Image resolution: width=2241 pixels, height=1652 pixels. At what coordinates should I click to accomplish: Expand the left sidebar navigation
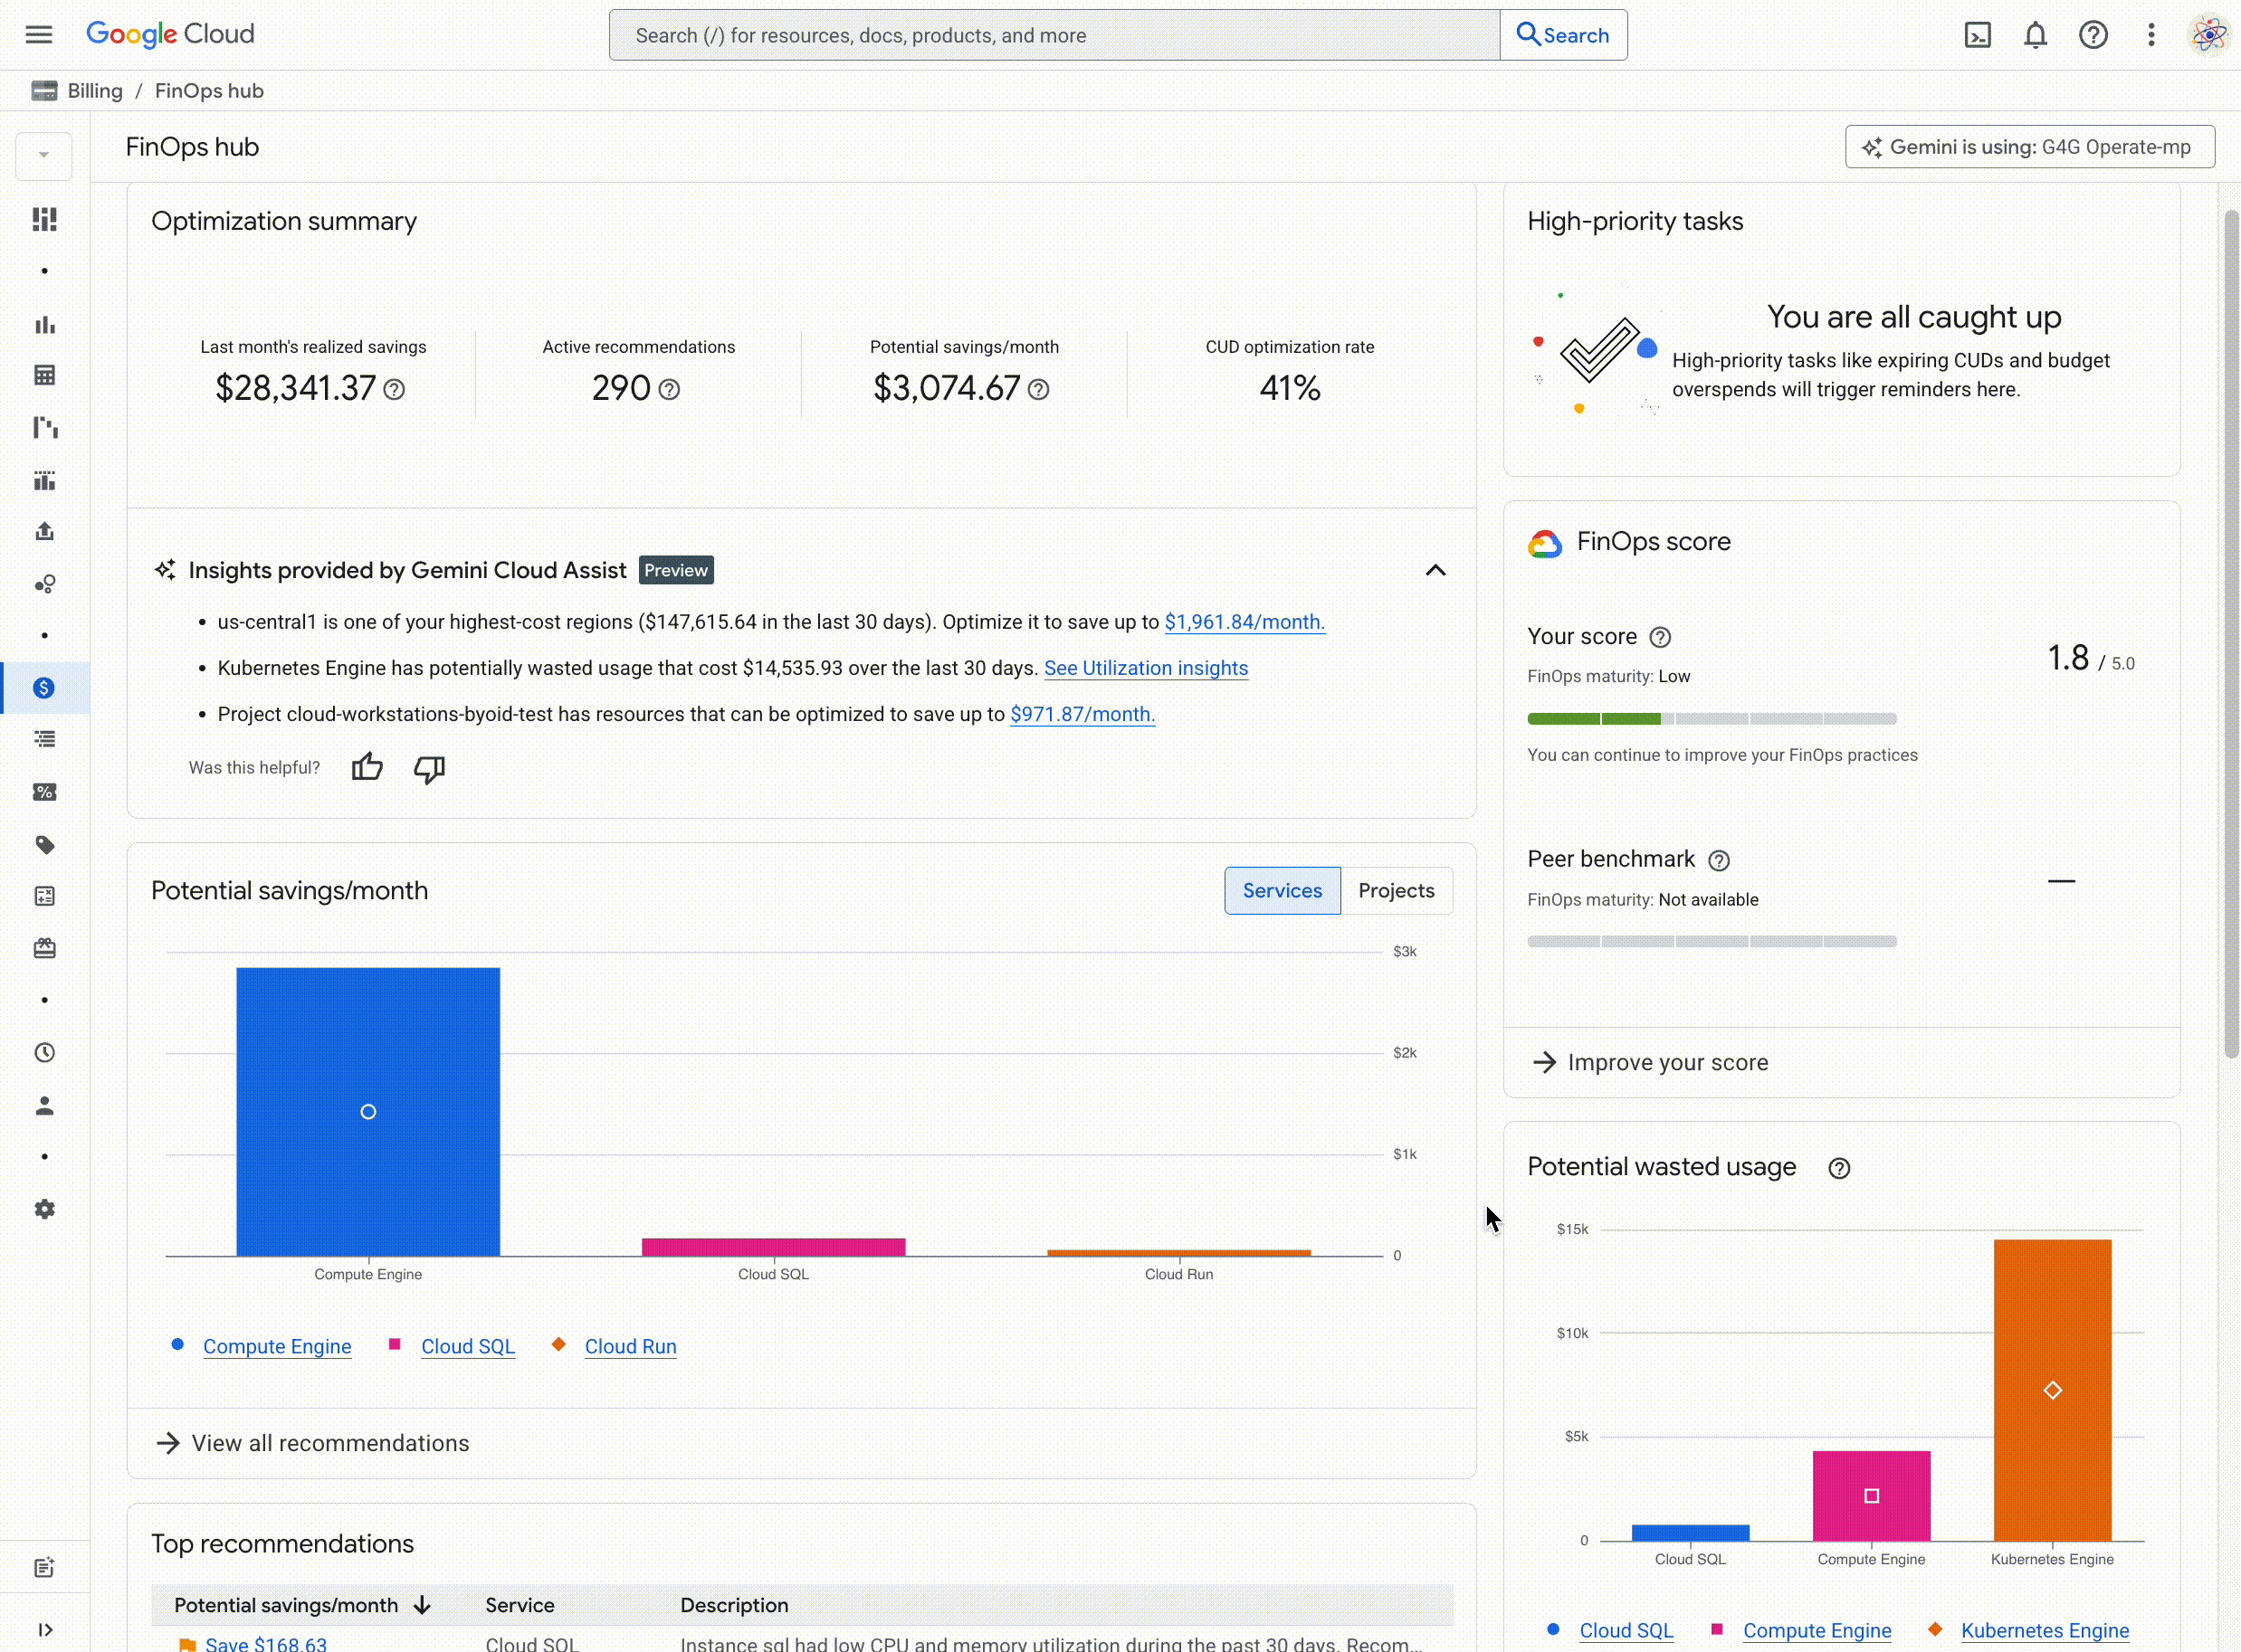(x=44, y=1630)
